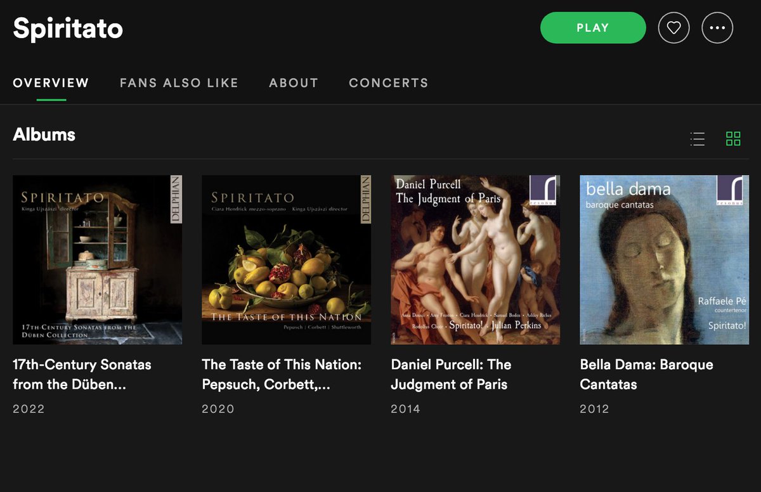The height and width of the screenshot is (492, 761).
Task: Click the 2014 release year text
Action: 406,409
